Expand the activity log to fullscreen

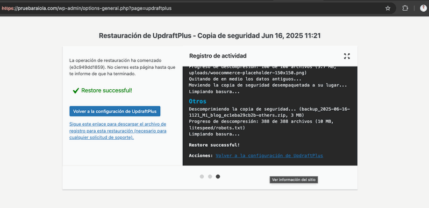[x=347, y=56]
